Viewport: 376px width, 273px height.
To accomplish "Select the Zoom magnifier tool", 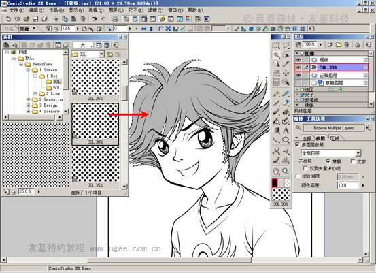I will pos(286,171).
